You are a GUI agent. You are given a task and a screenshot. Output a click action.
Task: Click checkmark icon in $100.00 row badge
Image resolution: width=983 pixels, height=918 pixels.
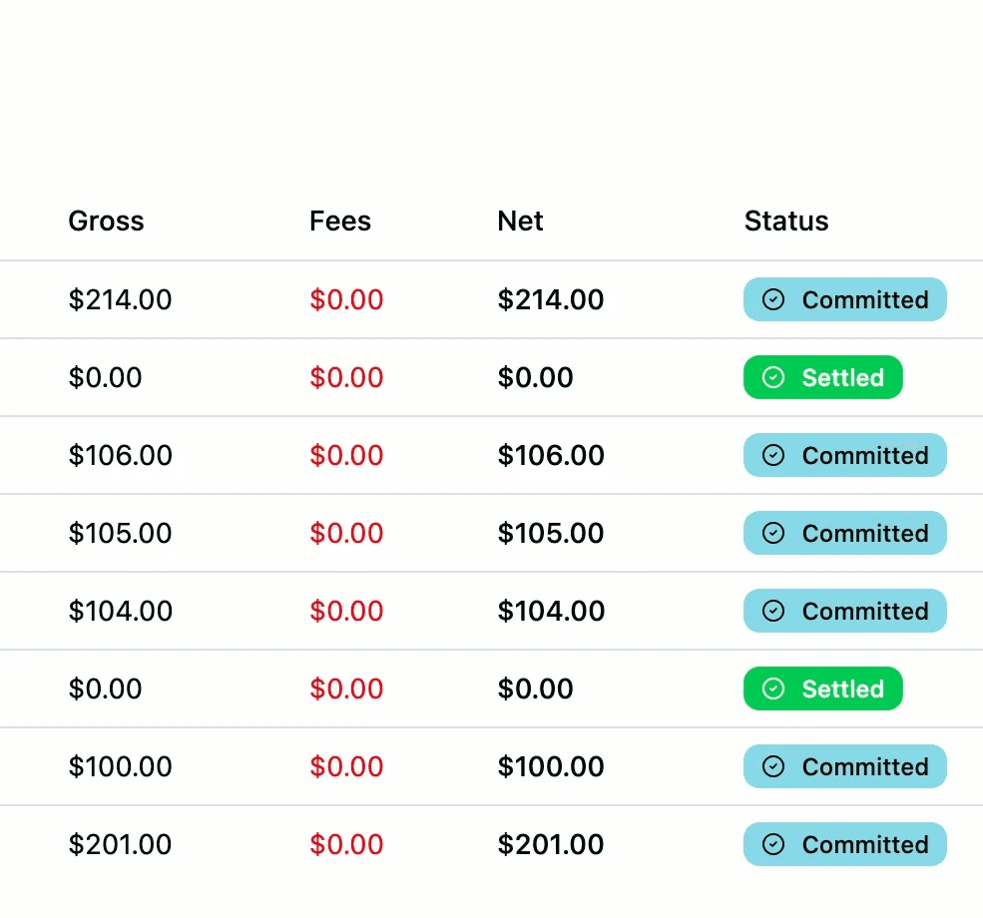[x=773, y=766]
